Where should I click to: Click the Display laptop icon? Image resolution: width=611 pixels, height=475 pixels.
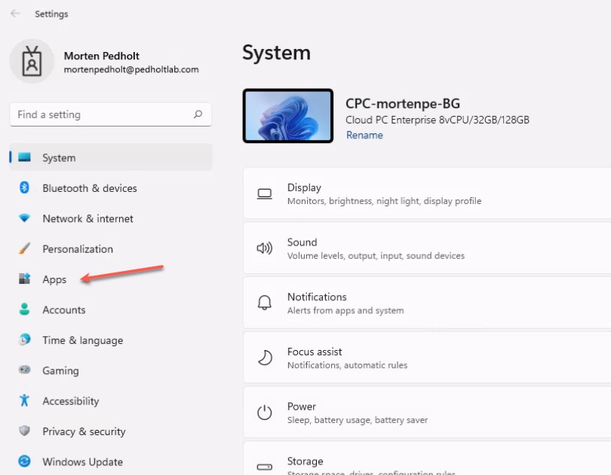265,193
